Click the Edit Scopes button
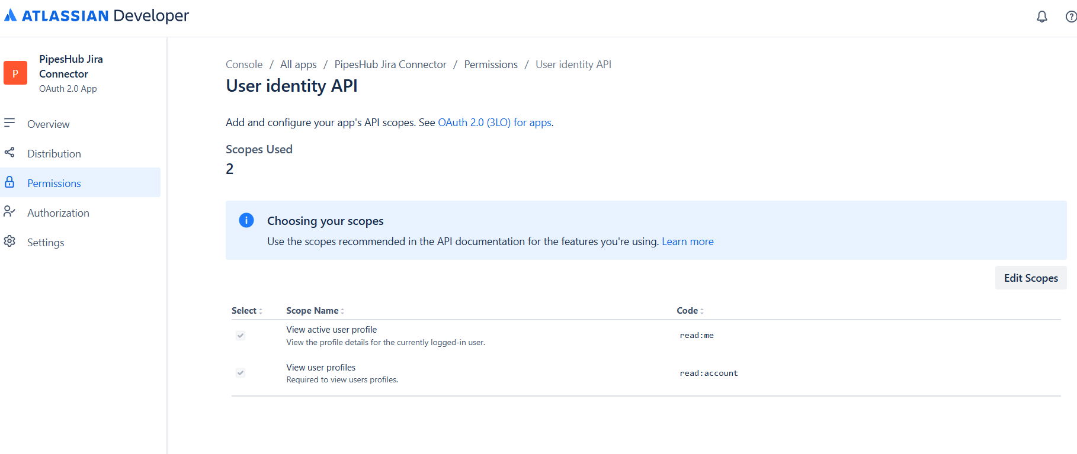The image size is (1077, 454). (1031, 278)
